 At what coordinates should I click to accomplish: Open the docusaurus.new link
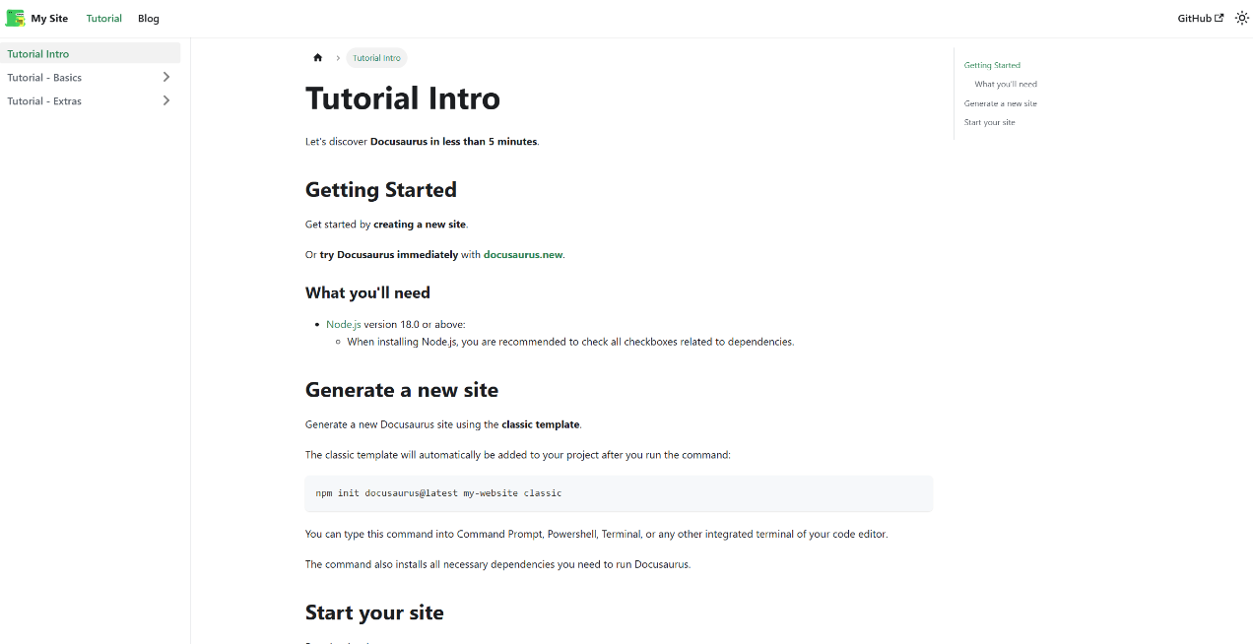[x=523, y=255]
